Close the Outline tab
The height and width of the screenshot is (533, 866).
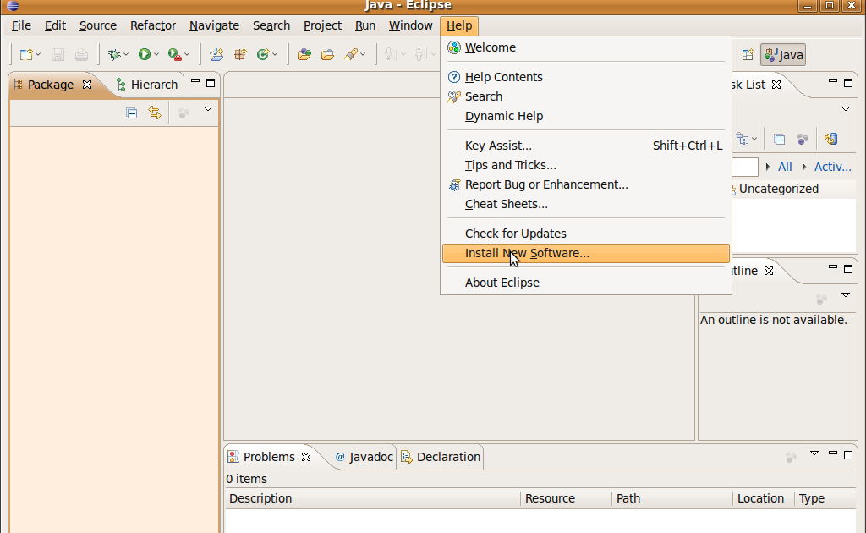[769, 271]
